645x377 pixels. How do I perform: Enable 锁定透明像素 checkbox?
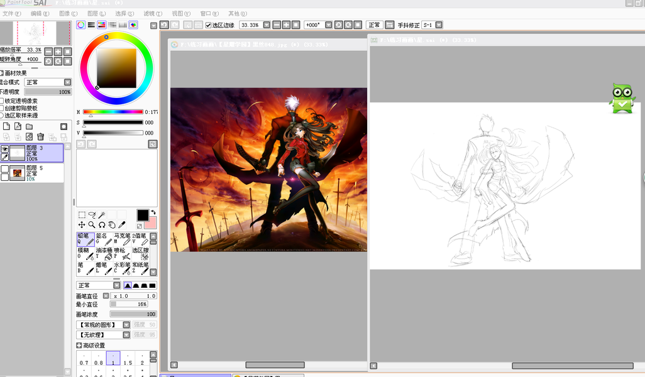coord(2,101)
